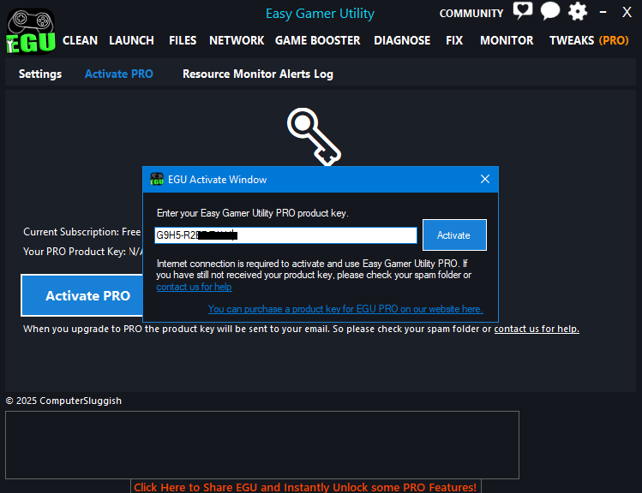The height and width of the screenshot is (493, 642).
Task: Minimize the Easy Gamer Utility window
Action: 603,12
